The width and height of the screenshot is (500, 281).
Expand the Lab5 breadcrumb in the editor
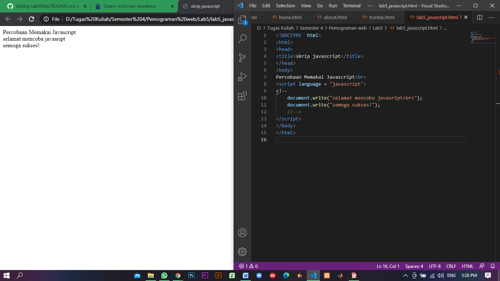tap(377, 28)
